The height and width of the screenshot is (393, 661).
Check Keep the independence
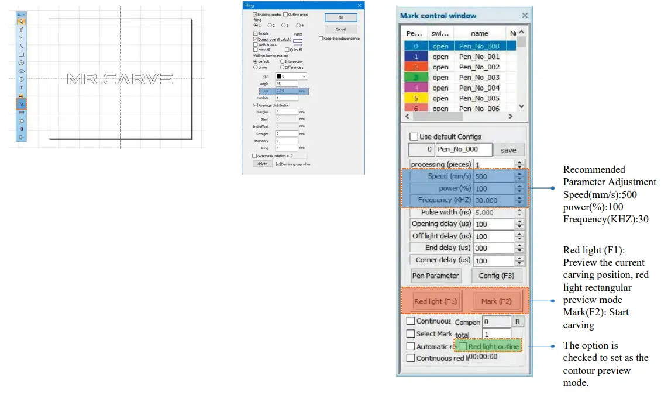[x=321, y=39]
